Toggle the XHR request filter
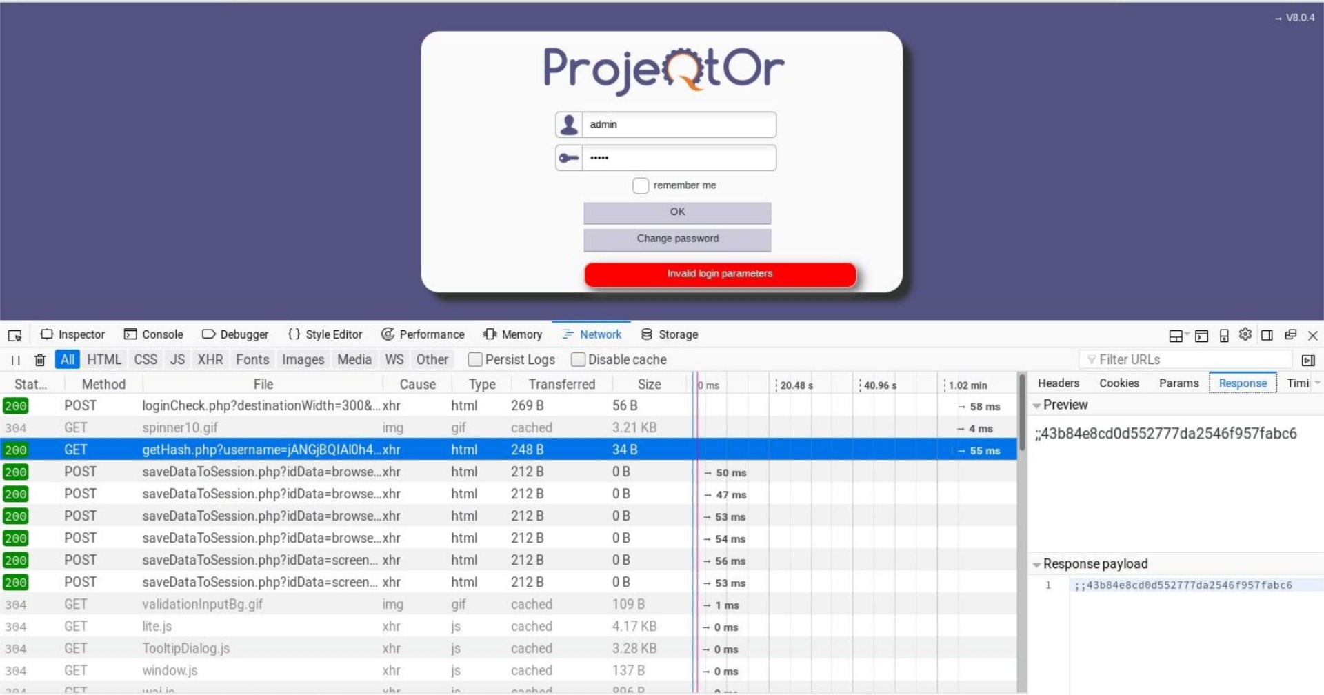 point(210,359)
